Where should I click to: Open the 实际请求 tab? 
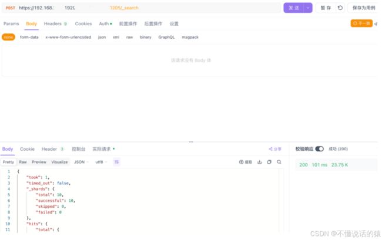pyautogui.click(x=103, y=149)
